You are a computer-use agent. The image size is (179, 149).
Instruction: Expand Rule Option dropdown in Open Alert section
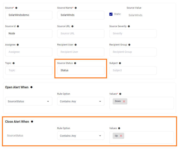pyautogui.click(x=81, y=101)
